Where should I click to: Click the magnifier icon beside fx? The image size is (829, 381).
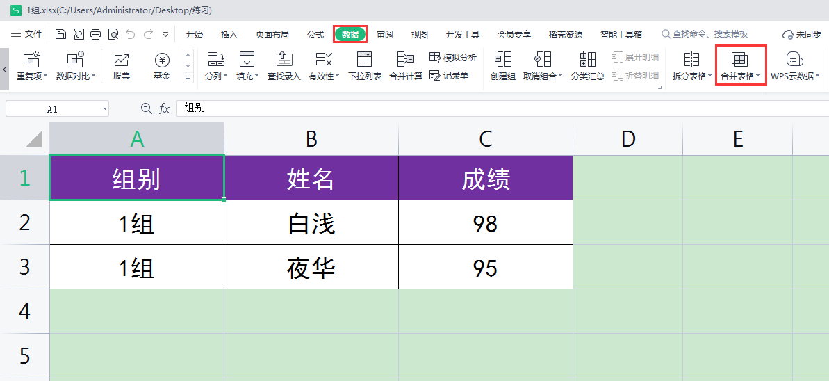point(147,108)
